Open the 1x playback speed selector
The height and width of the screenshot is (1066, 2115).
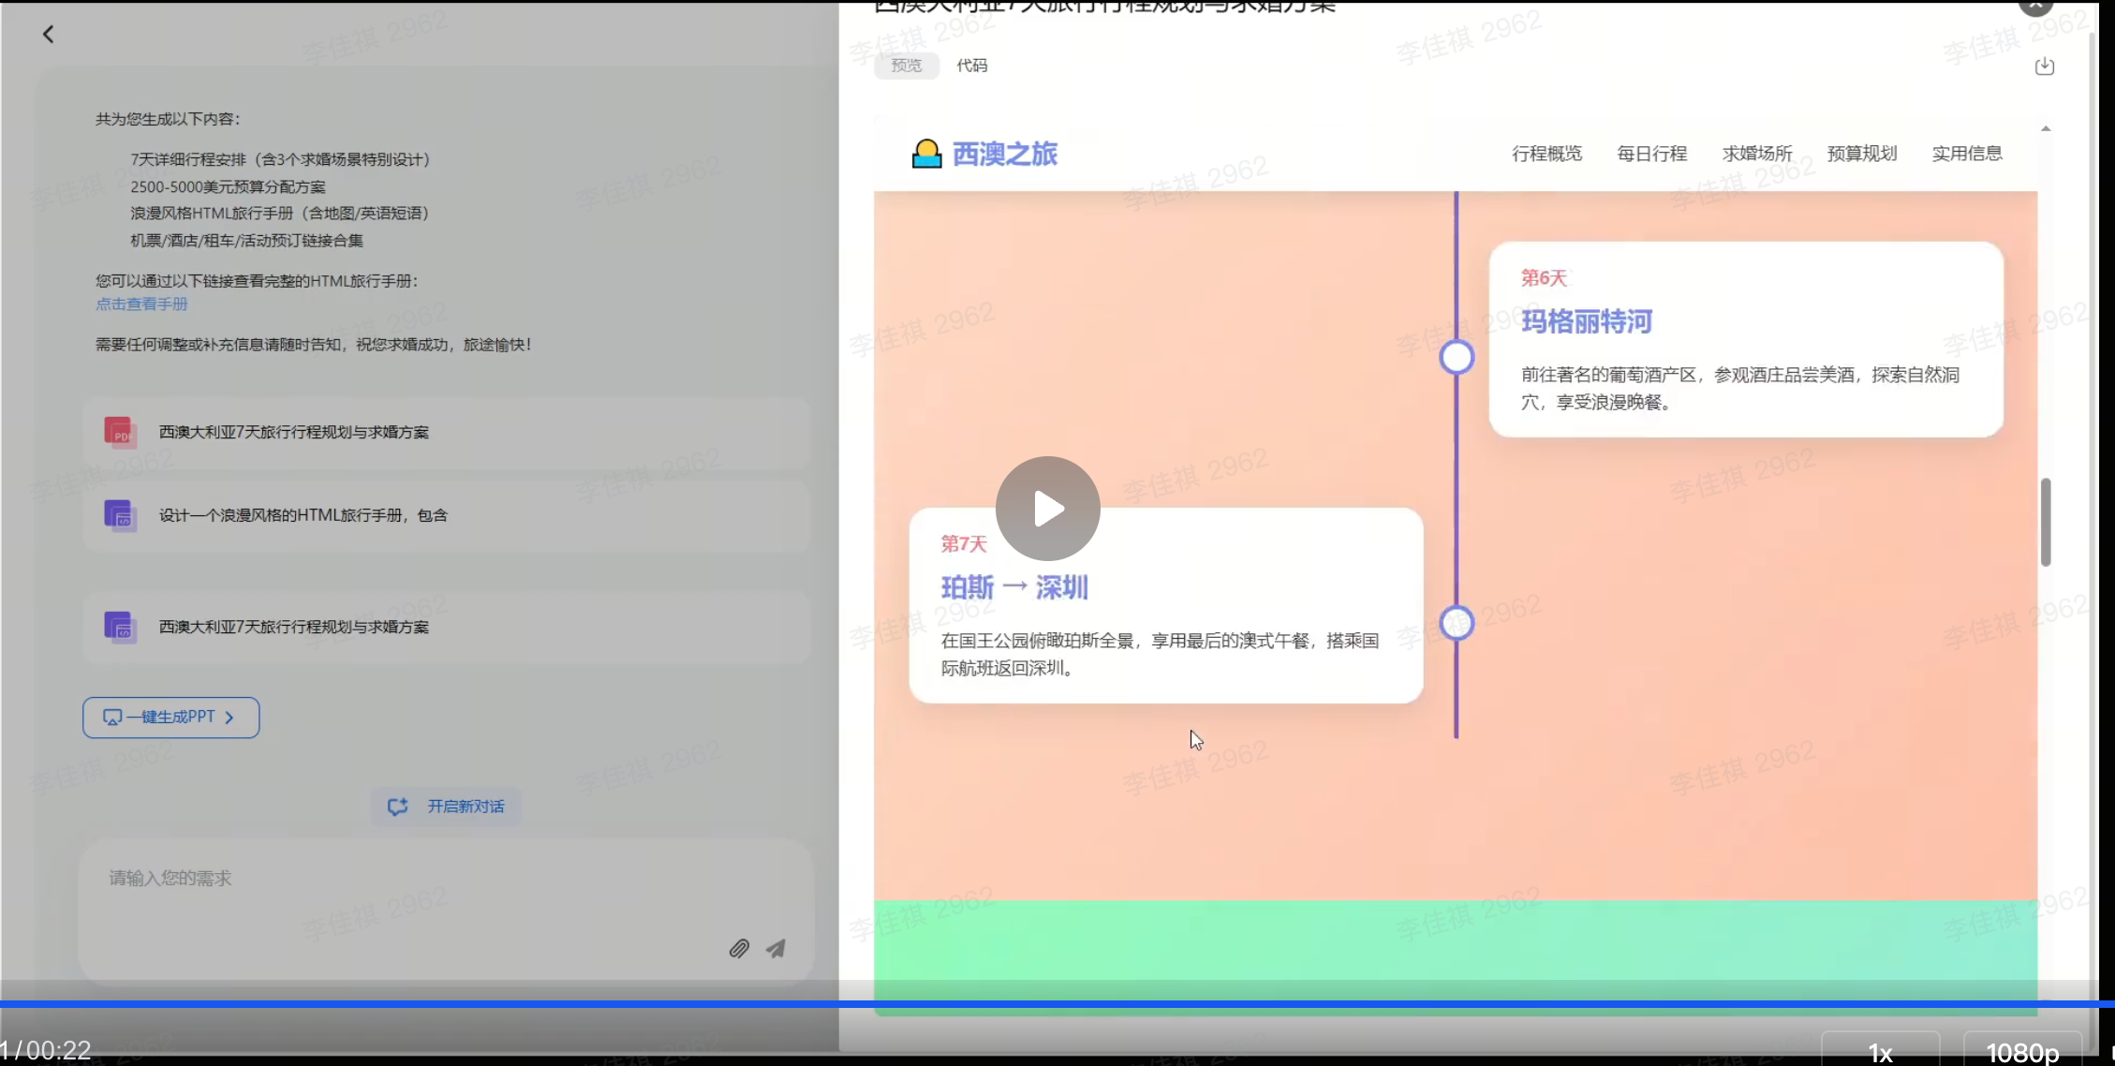[x=1880, y=1051]
